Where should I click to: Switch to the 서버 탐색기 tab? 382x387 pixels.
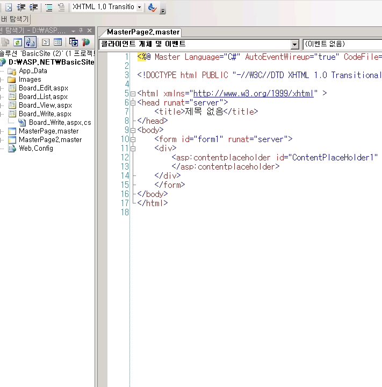pyautogui.click(x=15, y=19)
